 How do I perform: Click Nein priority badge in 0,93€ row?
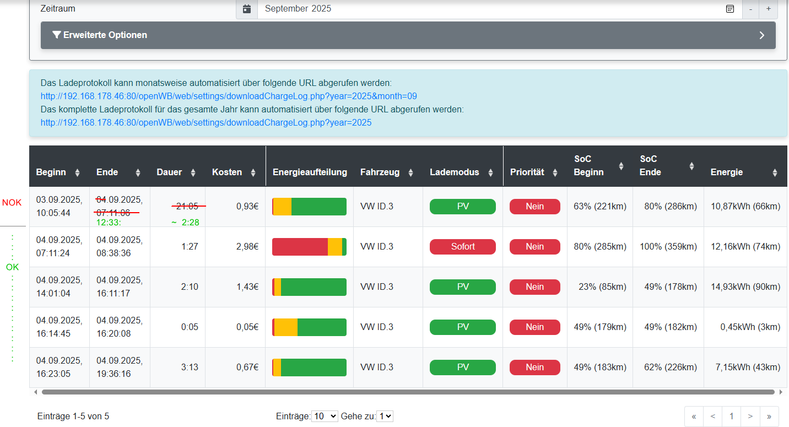pos(535,206)
